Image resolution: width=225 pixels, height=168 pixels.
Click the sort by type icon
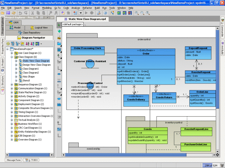(x=32, y=44)
